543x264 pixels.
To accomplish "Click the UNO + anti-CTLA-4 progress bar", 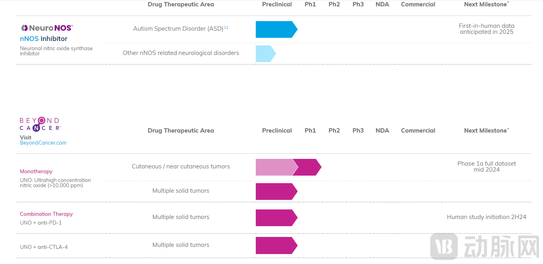I will (x=275, y=245).
